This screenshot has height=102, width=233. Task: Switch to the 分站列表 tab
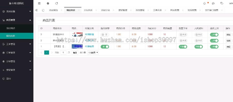pyautogui.click(x=88, y=10)
